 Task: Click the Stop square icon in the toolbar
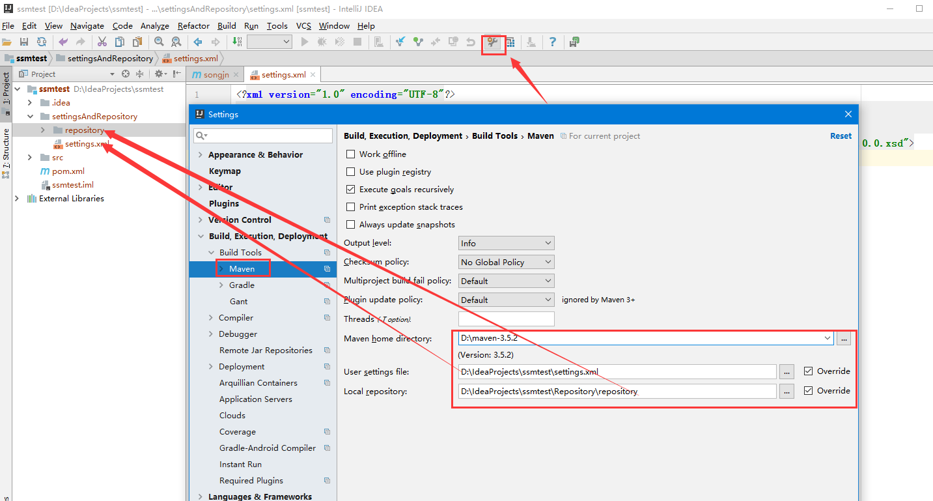(357, 42)
